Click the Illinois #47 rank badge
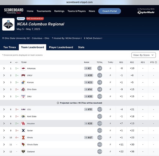This screenshot has height=156, width=159. [x=89, y=138]
